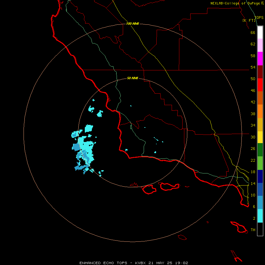This screenshot has height=265, width=265.
Task: Click the bright red legend swatch
Action: pos(260,85)
